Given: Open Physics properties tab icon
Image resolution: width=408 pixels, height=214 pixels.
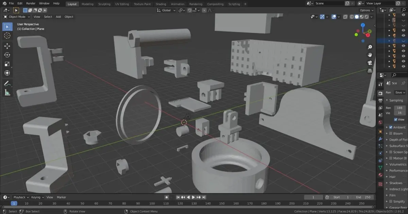Looking at the screenshot, I should click(380, 153).
